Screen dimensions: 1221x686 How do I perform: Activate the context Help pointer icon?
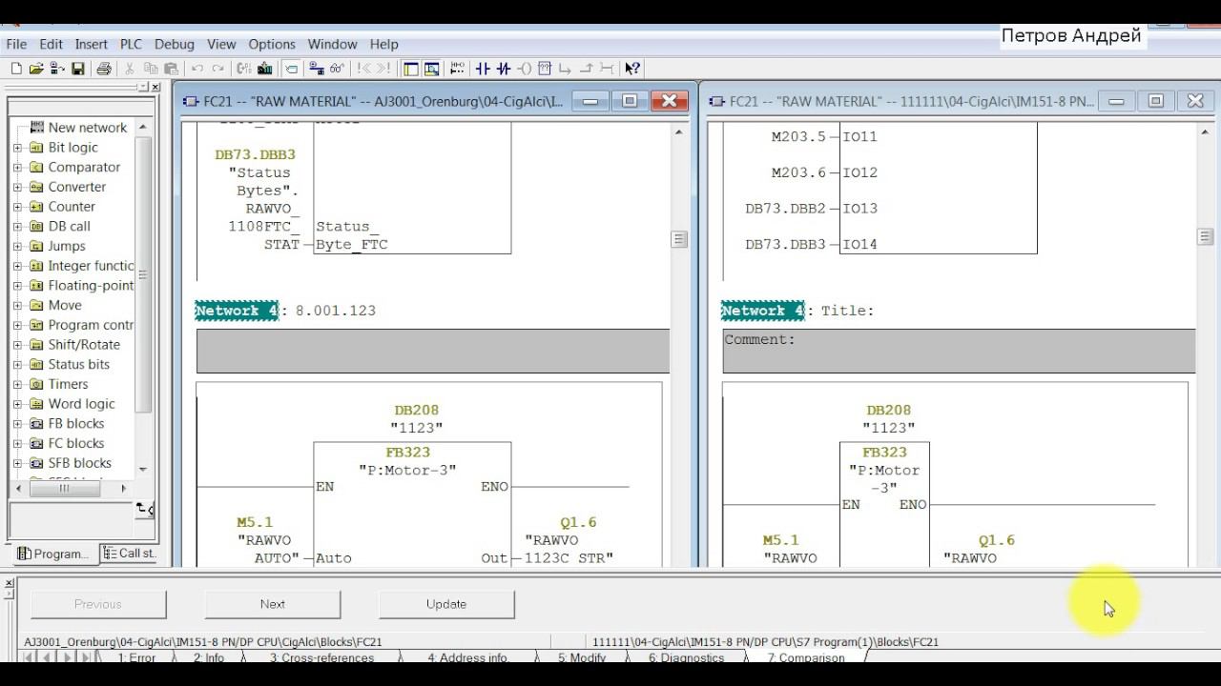[x=632, y=69]
